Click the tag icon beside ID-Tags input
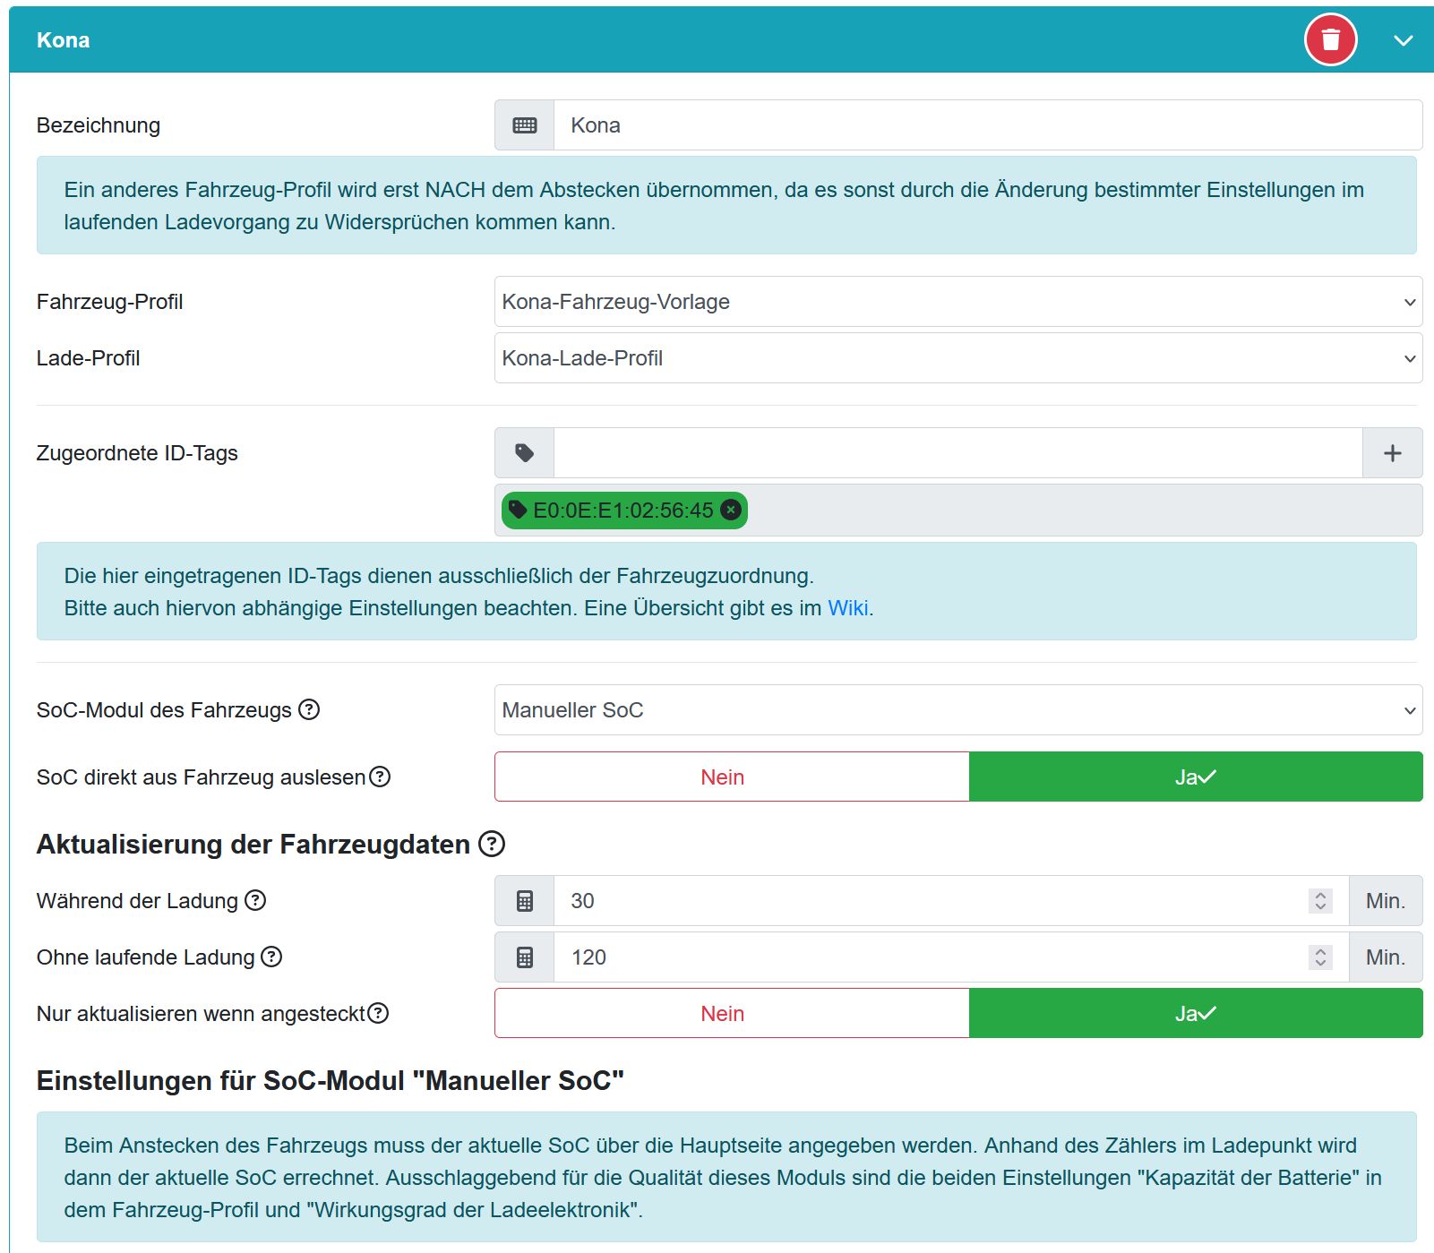 525,453
